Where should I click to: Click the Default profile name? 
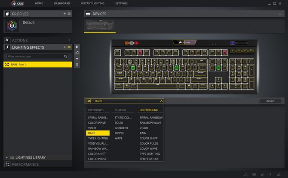(x=28, y=23)
